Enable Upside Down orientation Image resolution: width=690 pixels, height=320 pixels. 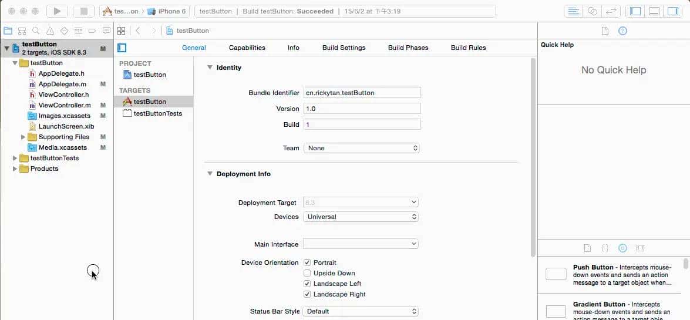click(307, 273)
